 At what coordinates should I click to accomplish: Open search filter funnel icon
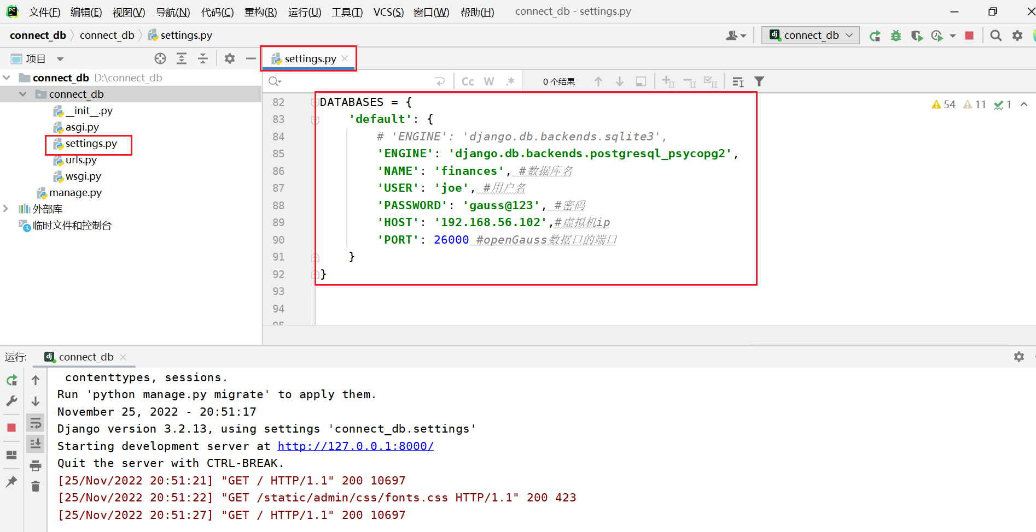click(x=759, y=81)
